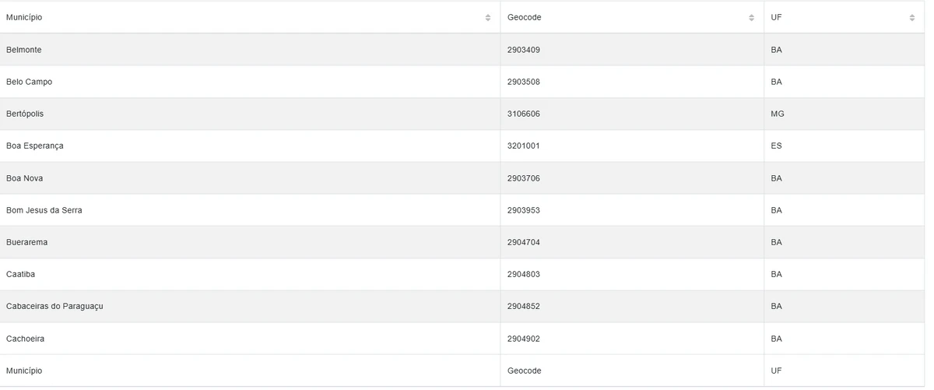Click the Município column sort icon
This screenshot has height=390, width=934.
(x=488, y=18)
